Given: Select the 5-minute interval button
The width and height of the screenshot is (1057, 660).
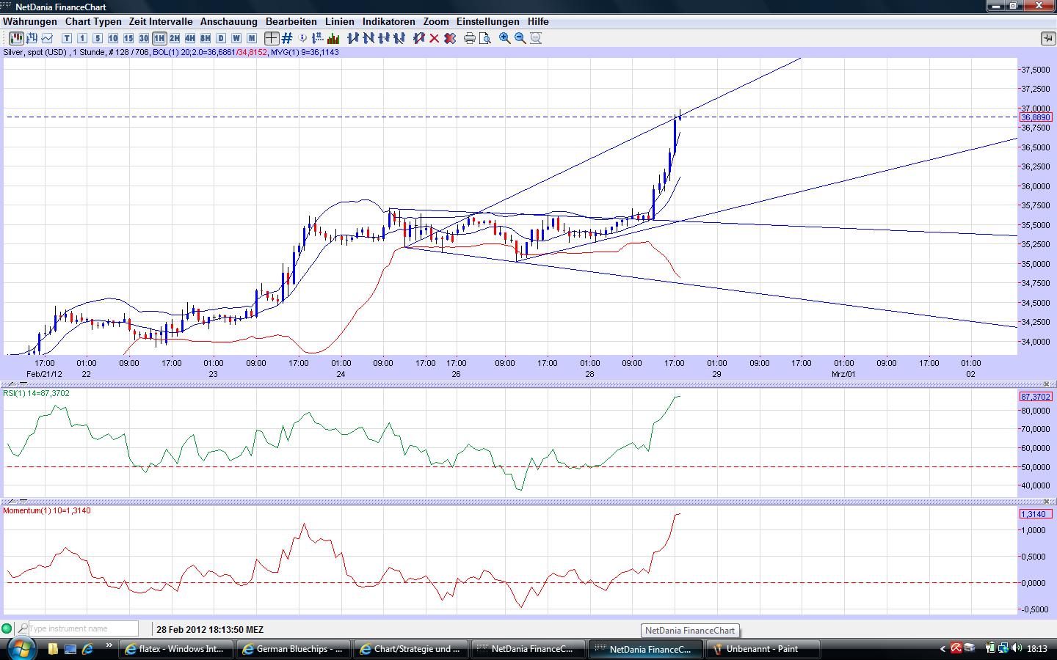Looking at the screenshot, I should [x=98, y=38].
